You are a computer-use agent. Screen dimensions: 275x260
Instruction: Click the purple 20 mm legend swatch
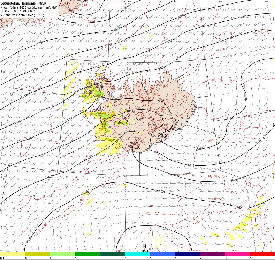point(212,254)
